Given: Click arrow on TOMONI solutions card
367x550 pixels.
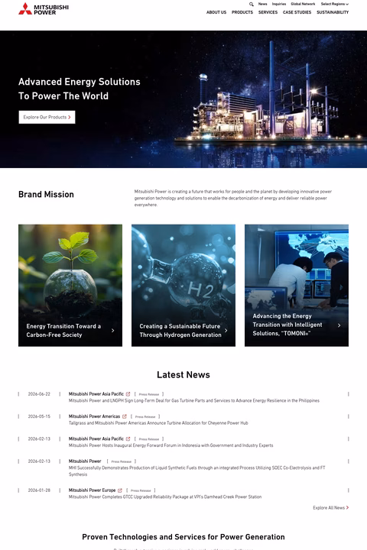Looking at the screenshot, I should [339, 325].
